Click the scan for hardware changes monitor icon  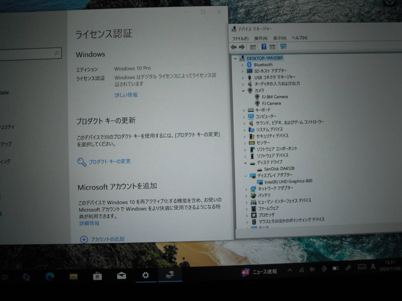283,46
